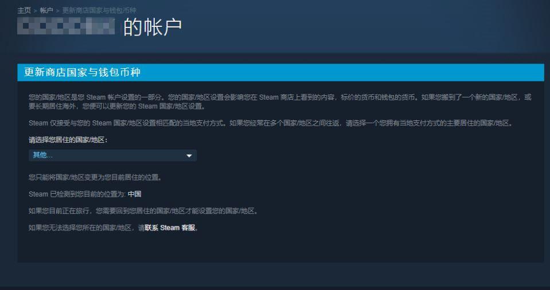
Task: Click the 联系 Steam 客服 link
Action: coord(170,228)
